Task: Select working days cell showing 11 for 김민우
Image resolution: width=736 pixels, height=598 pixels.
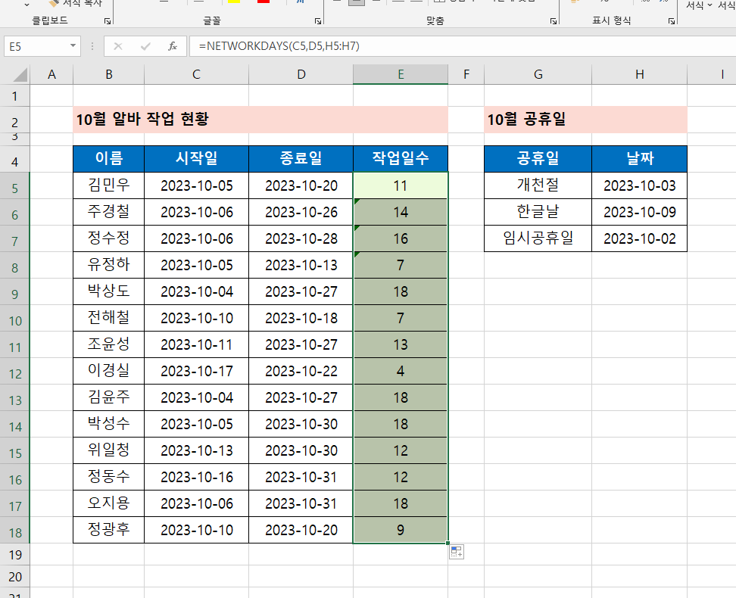Action: click(401, 185)
